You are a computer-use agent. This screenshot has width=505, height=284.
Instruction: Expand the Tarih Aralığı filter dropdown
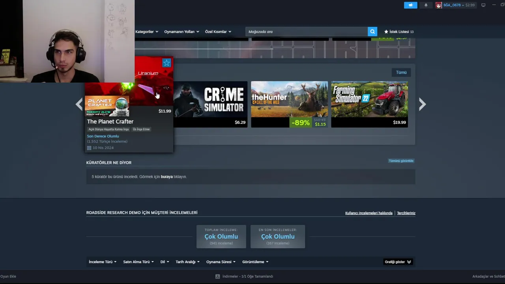click(x=187, y=262)
